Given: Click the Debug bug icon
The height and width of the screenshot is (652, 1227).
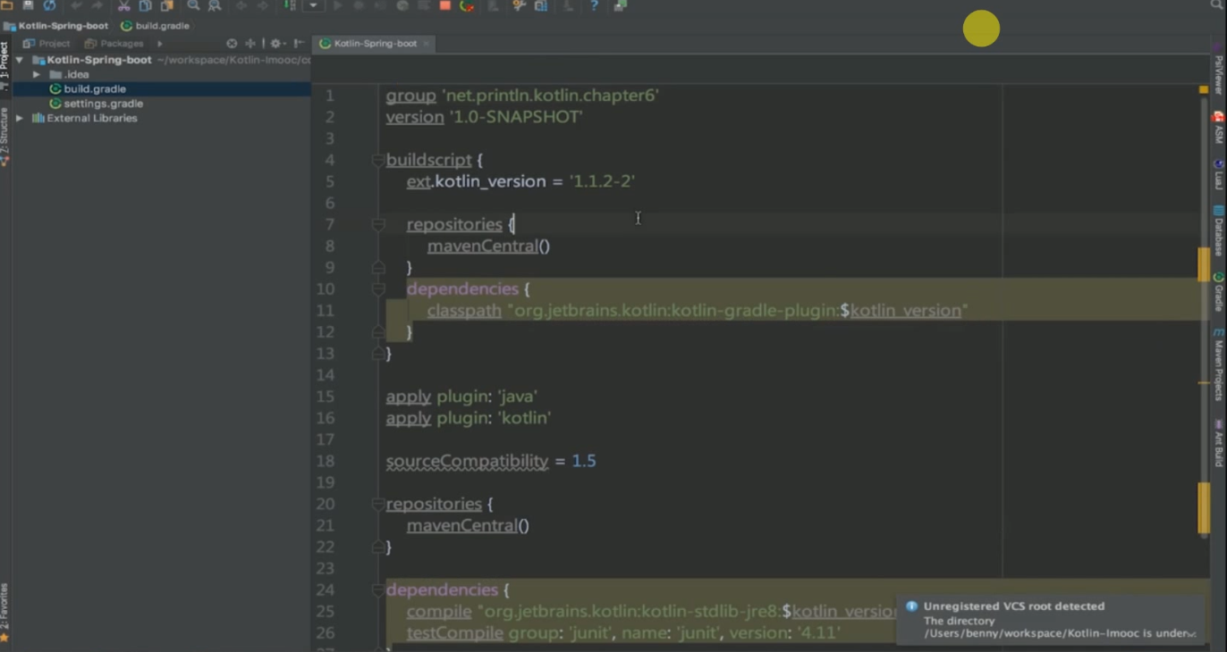Looking at the screenshot, I should (x=359, y=5).
